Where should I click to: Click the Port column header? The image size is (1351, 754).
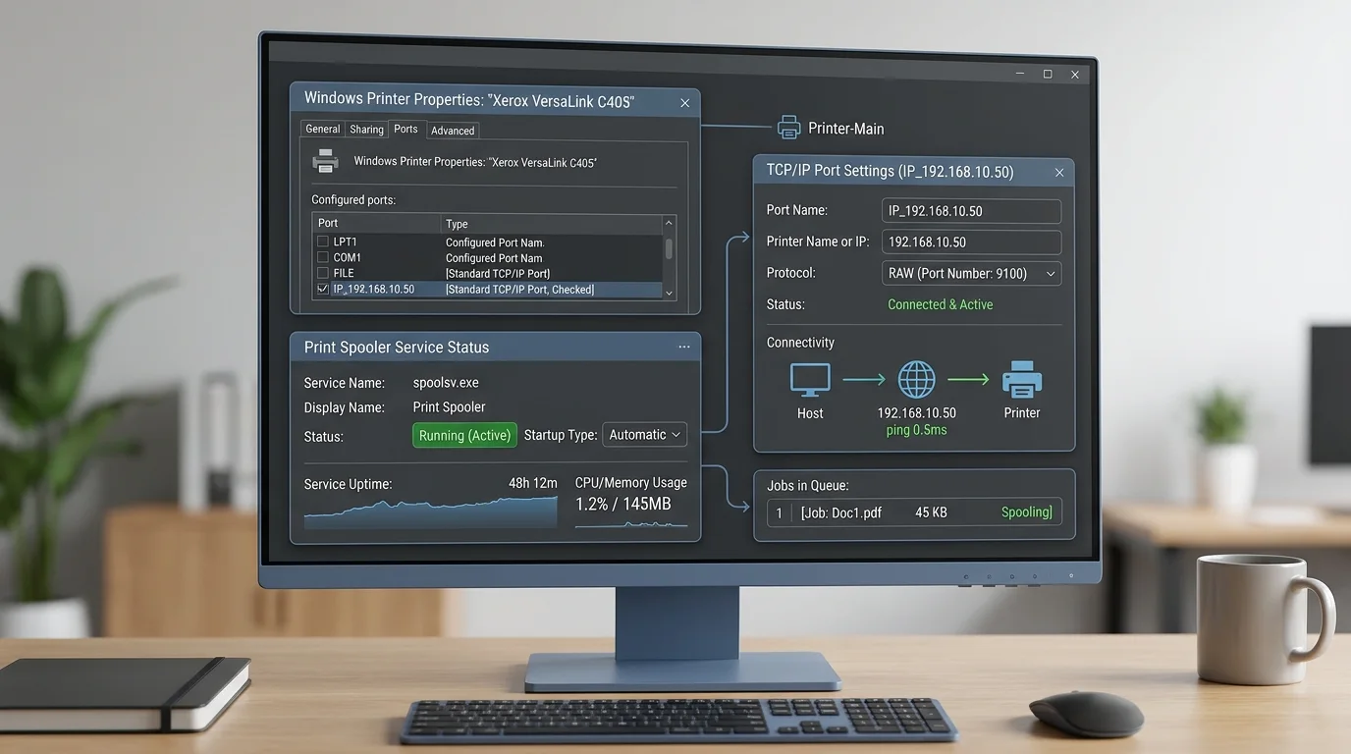click(376, 224)
